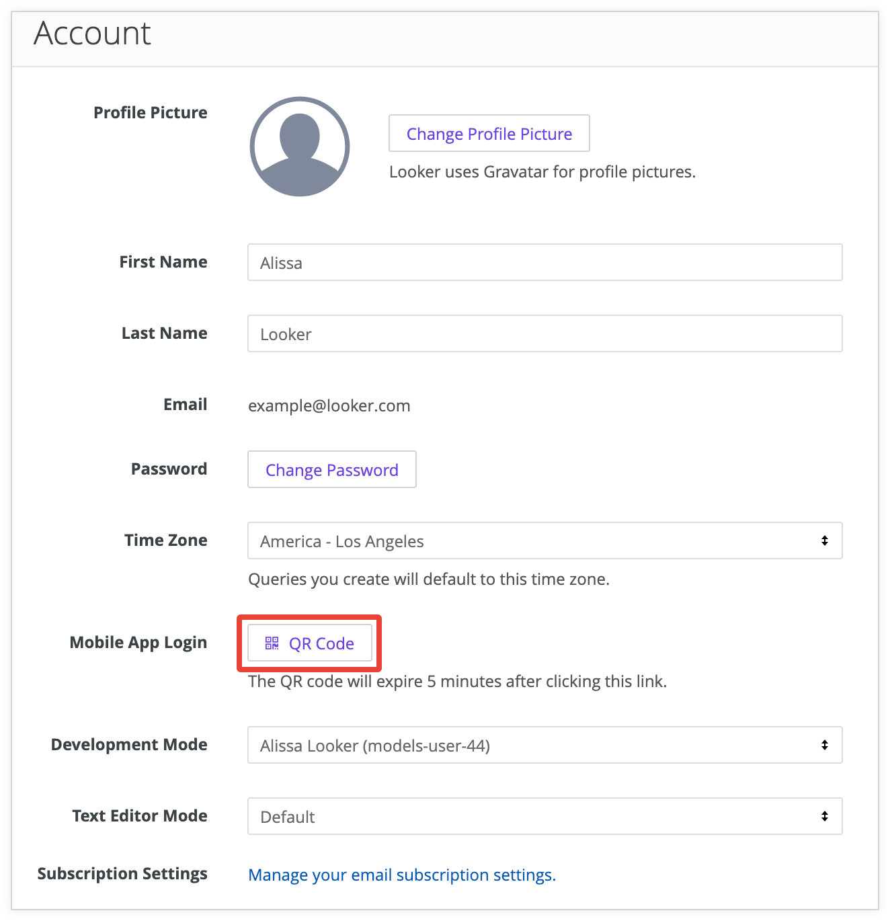Viewport: 890px width, 921px height.
Task: Click the QR code icon
Action: (272, 643)
